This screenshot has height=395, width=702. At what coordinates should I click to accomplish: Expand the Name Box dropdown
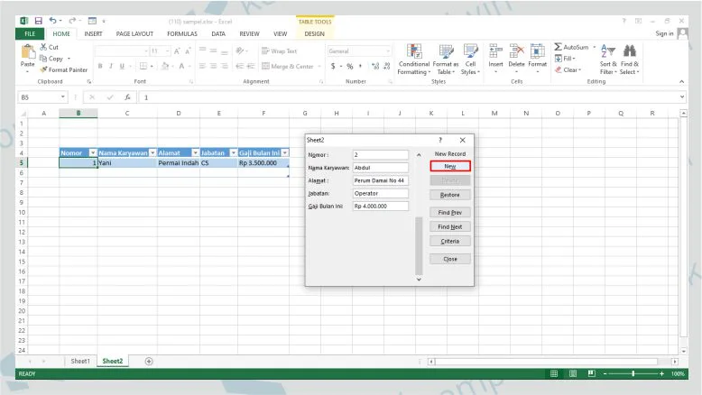click(x=63, y=96)
